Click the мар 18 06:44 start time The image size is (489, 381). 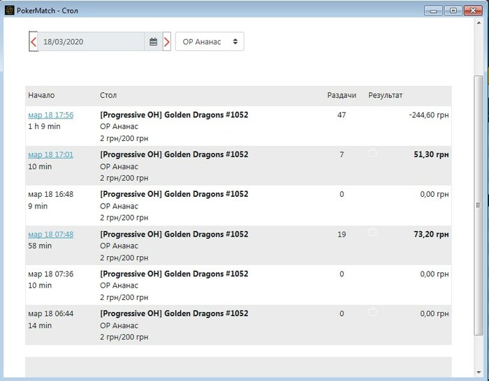(51, 313)
